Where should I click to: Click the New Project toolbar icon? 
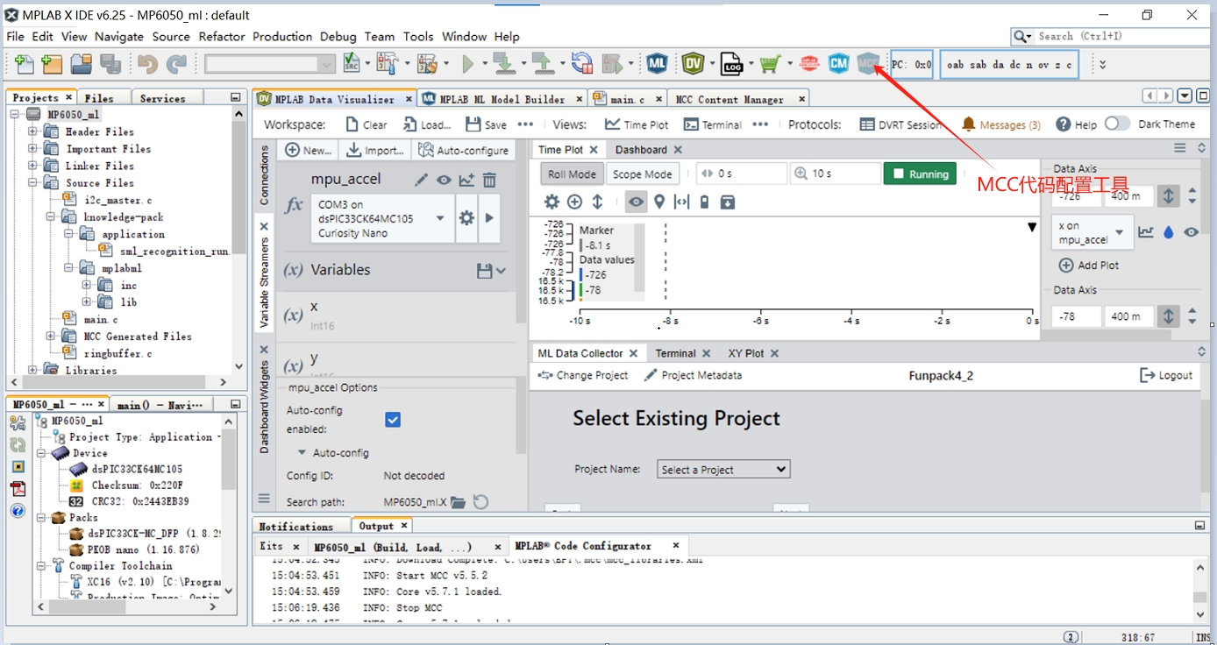click(52, 63)
